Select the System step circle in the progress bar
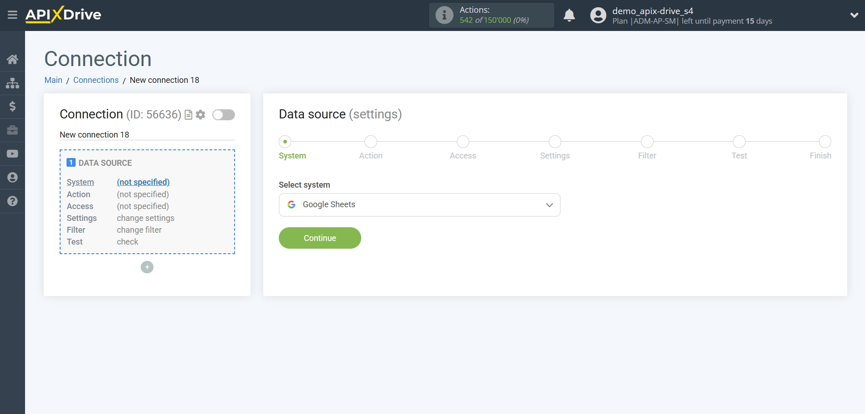Image resolution: width=865 pixels, height=414 pixels. click(285, 142)
